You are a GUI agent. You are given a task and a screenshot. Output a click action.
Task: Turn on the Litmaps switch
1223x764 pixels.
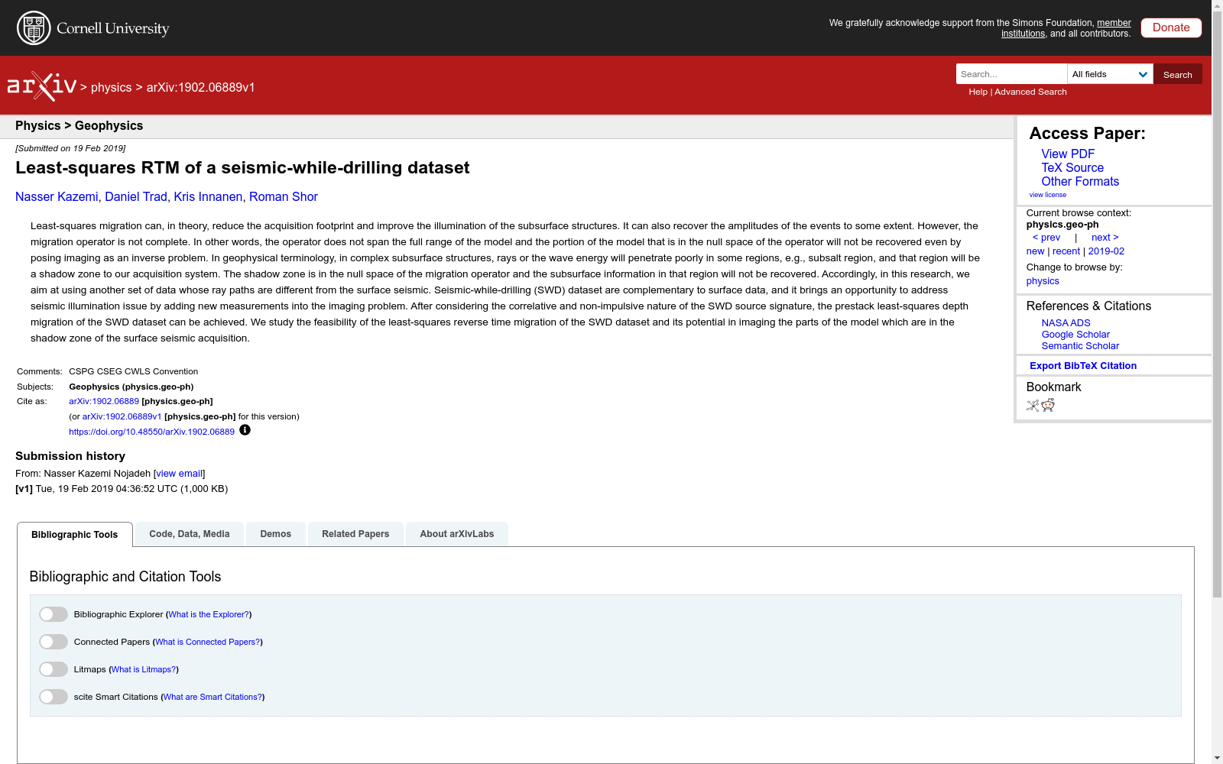pyautogui.click(x=54, y=669)
